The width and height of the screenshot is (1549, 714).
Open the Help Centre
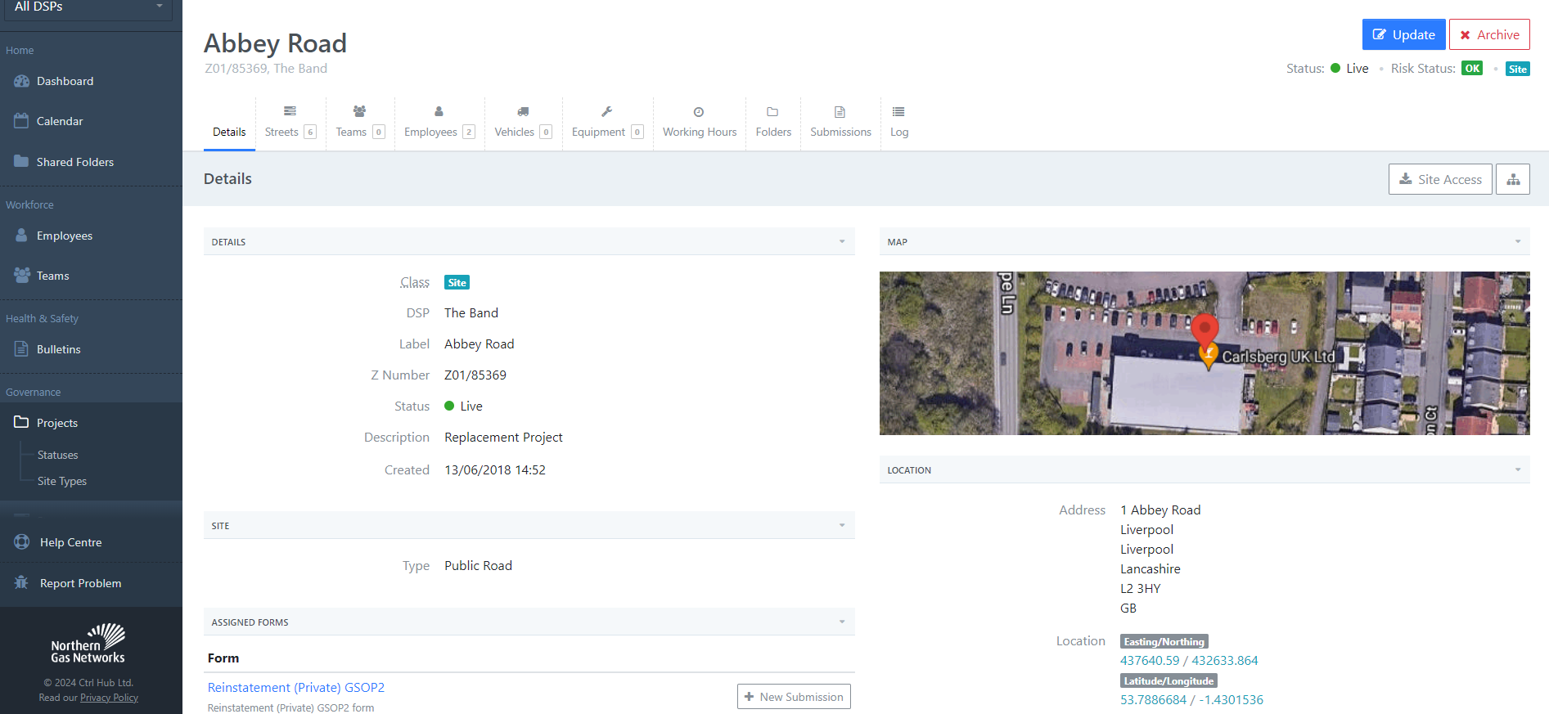pyautogui.click(x=70, y=542)
